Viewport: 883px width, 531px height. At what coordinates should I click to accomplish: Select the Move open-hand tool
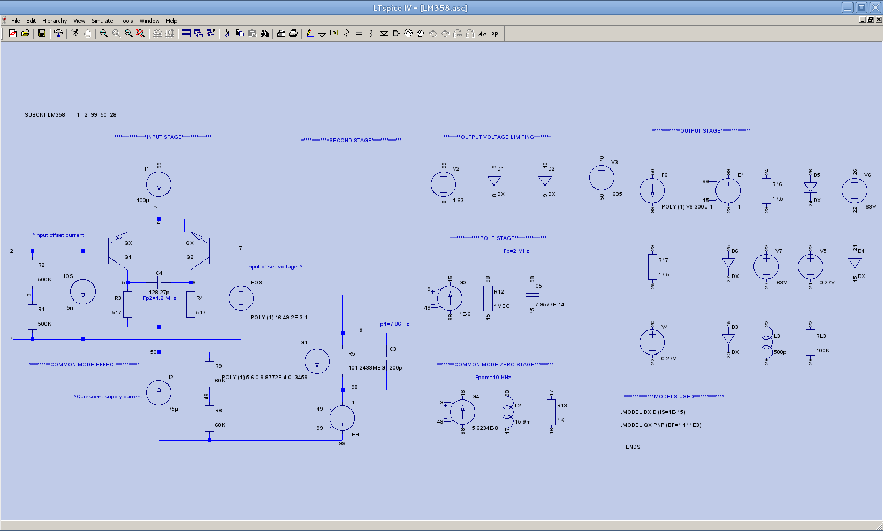408,34
